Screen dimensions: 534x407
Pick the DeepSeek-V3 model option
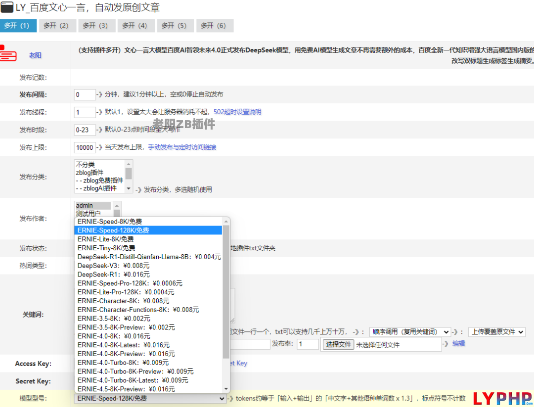point(148,266)
